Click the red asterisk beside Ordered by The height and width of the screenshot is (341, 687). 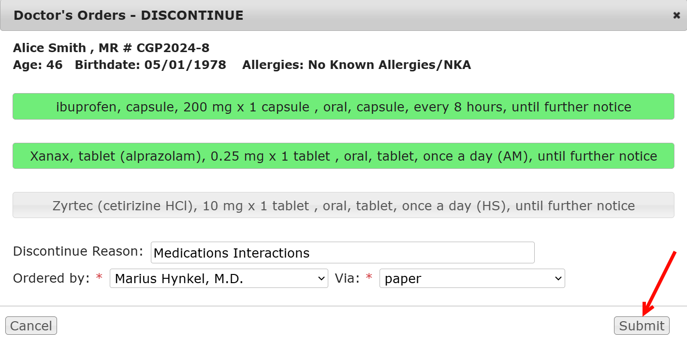(x=99, y=277)
